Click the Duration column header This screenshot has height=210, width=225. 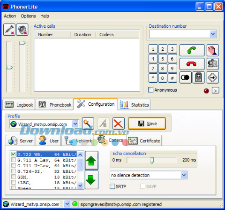click(83, 35)
